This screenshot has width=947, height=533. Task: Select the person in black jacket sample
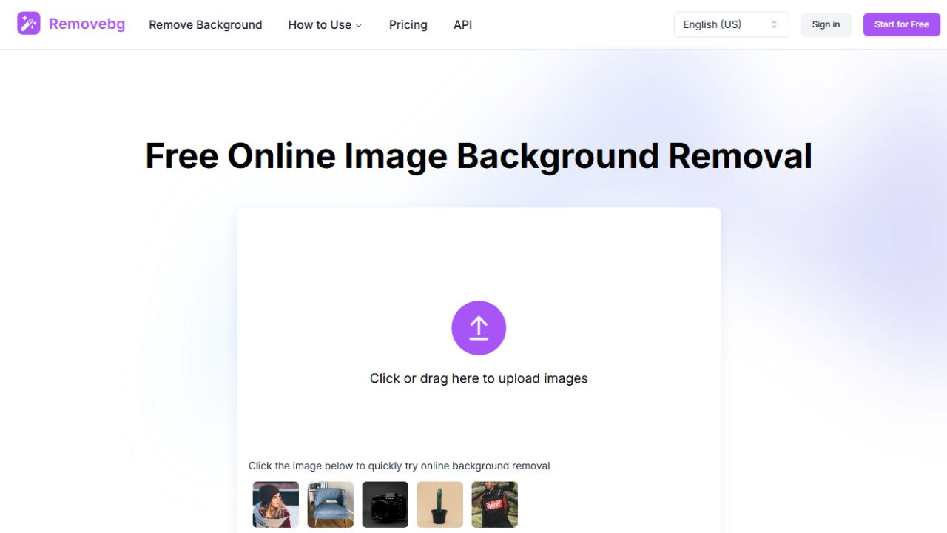pyautogui.click(x=495, y=505)
